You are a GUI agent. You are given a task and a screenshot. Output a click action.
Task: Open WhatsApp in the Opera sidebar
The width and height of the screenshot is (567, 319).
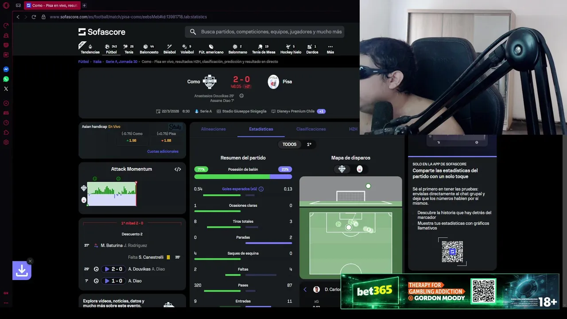pyautogui.click(x=6, y=79)
